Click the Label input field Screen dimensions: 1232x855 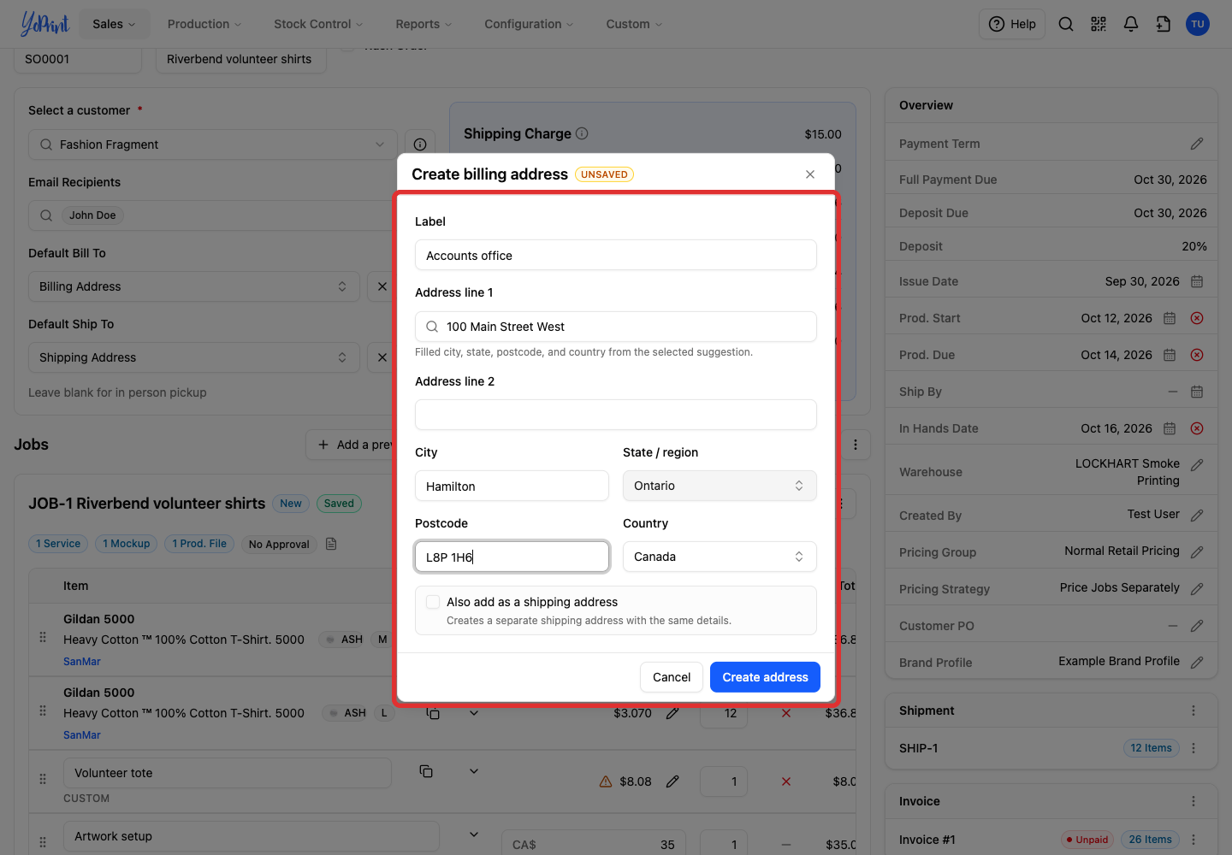click(x=616, y=255)
